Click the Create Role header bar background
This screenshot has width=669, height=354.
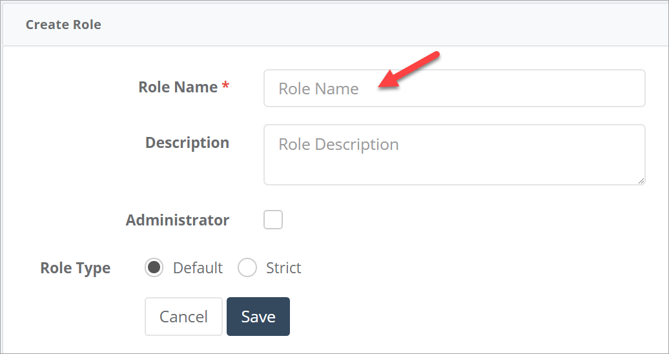[x=387, y=25]
